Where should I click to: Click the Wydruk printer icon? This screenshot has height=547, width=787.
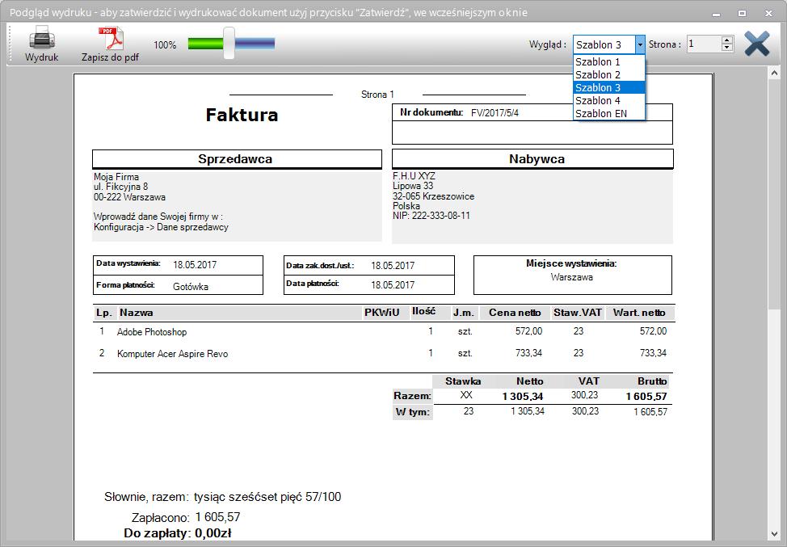tap(42, 38)
